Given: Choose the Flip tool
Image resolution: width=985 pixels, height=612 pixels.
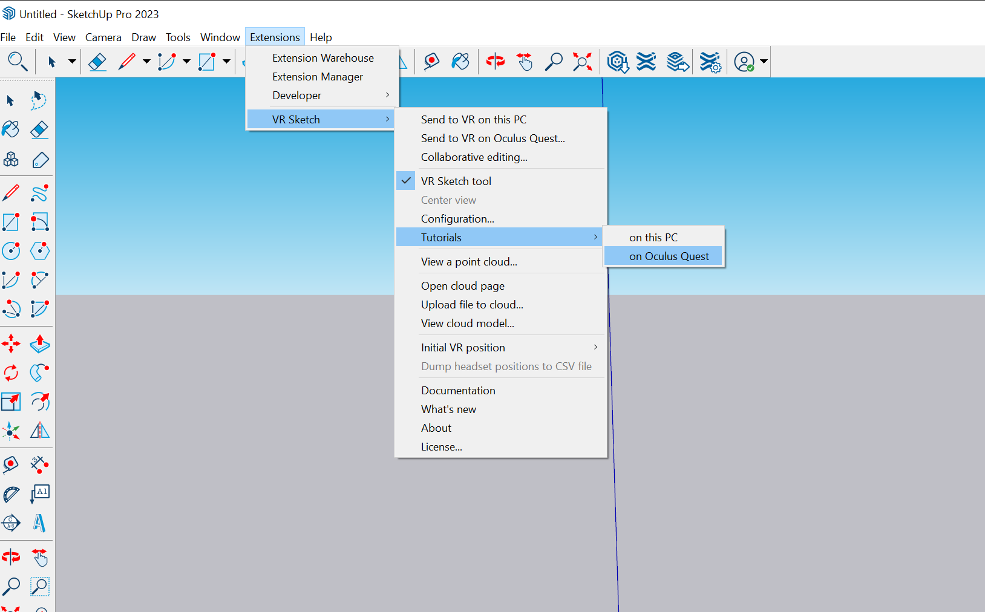Looking at the screenshot, I should 39,431.
